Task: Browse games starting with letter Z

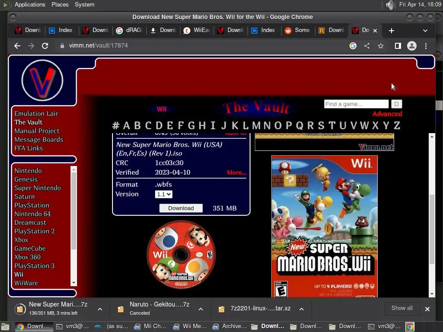Action: pyautogui.click(x=397, y=125)
